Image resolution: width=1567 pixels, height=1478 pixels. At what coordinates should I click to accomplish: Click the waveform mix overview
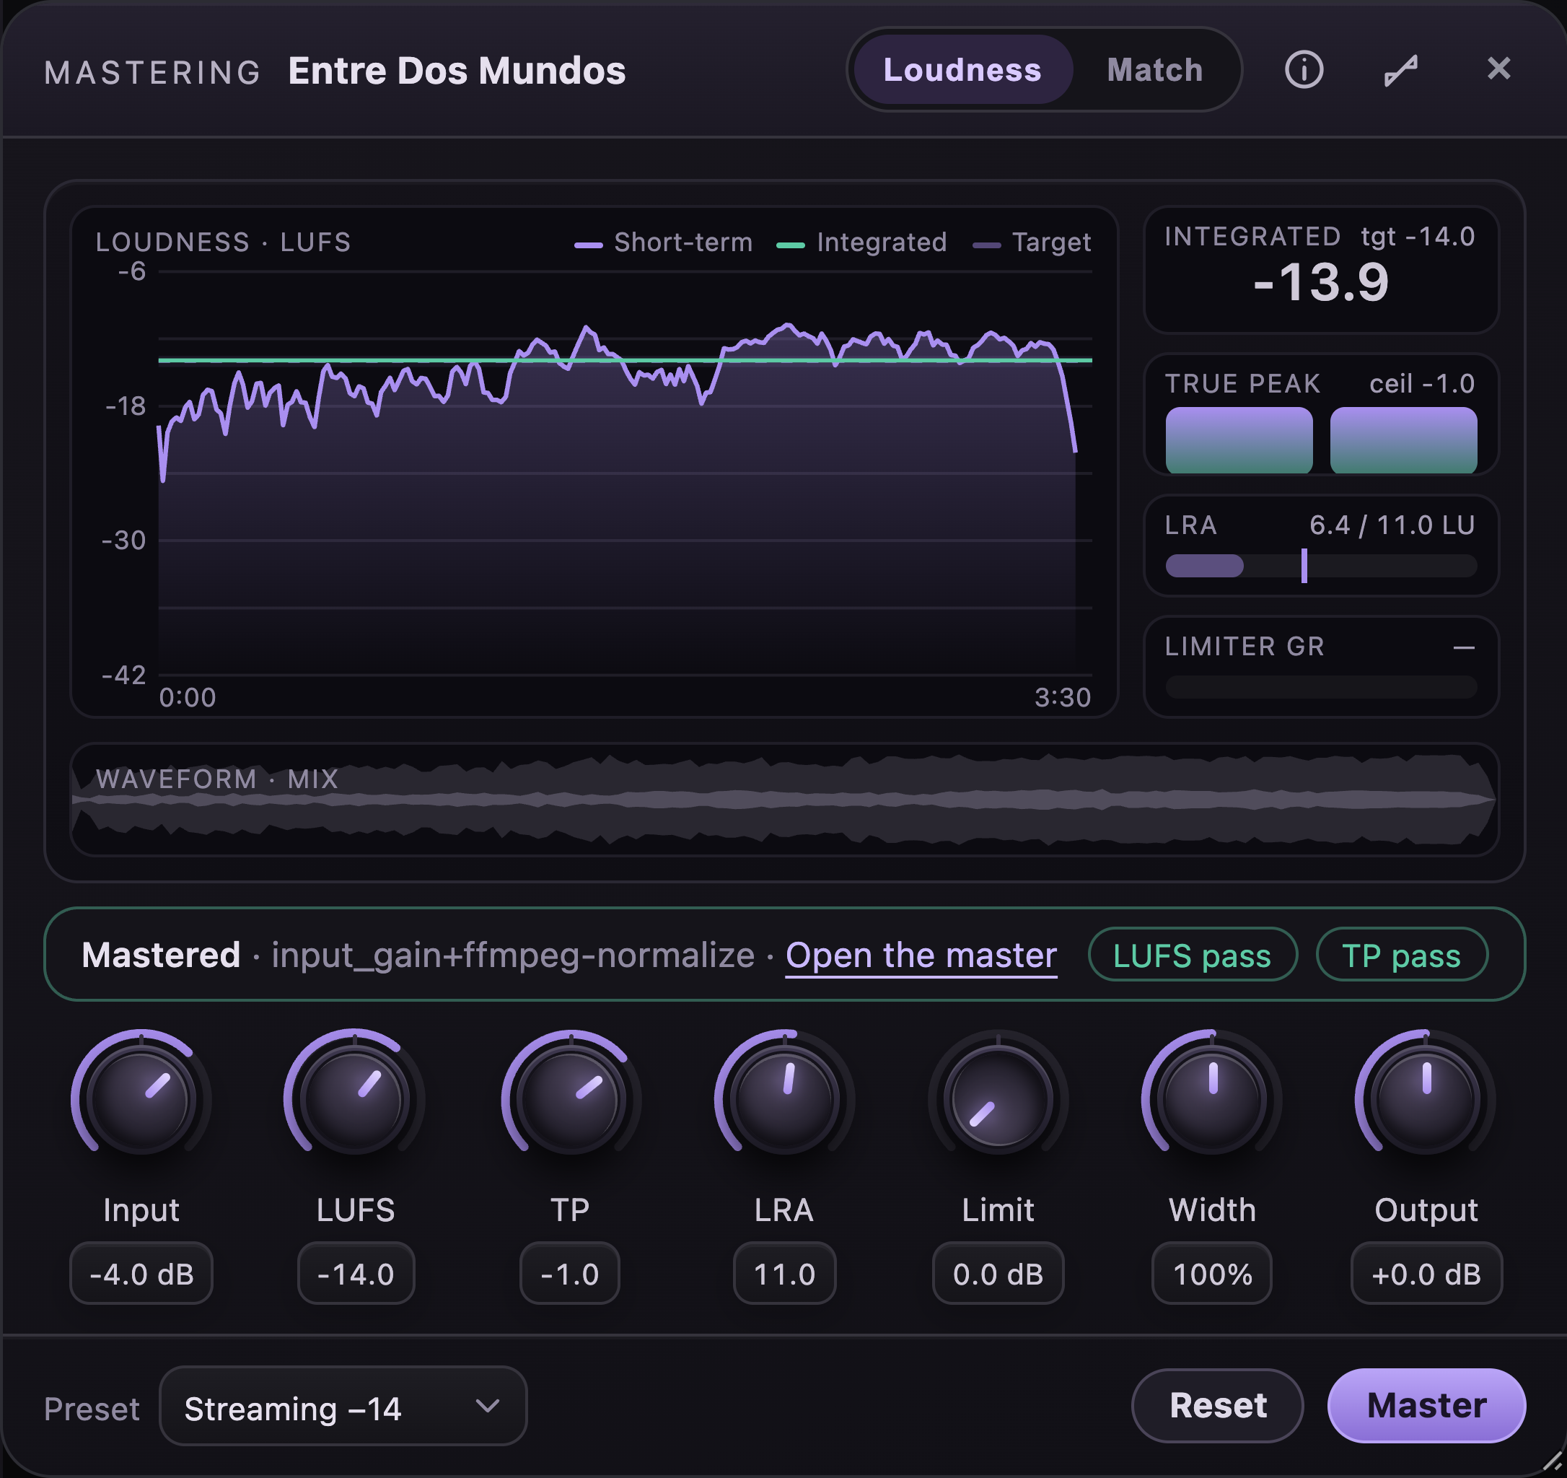784,800
